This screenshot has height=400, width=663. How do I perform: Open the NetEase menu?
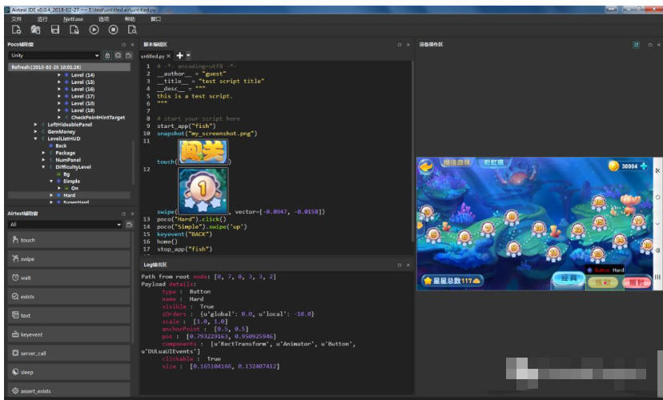point(73,19)
